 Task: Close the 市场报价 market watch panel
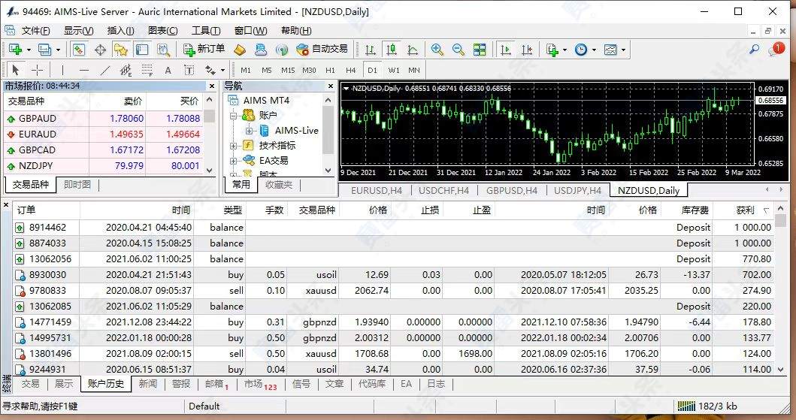tap(212, 86)
